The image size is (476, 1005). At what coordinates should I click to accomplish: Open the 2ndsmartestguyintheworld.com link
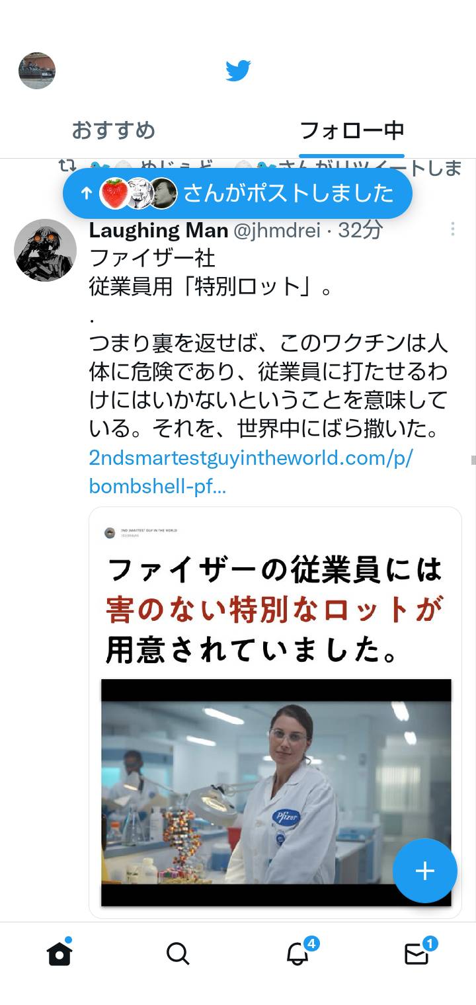point(251,472)
